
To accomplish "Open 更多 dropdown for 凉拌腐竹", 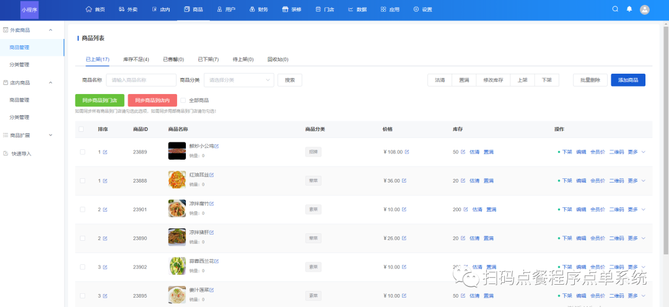I will tap(636, 209).
